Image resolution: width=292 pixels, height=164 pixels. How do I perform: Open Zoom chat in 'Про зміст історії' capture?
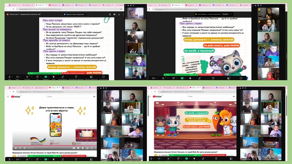[37, 77]
